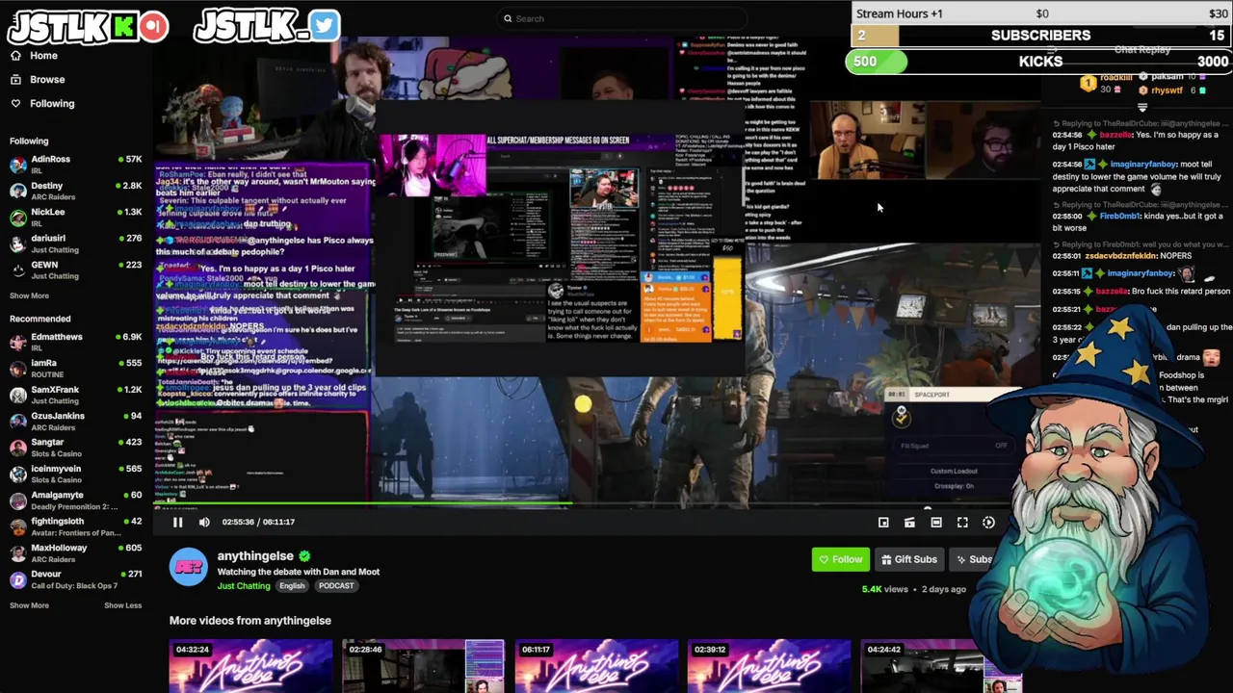Open GzusJankins channel avatar
The width and height of the screenshot is (1233, 693).
(x=17, y=422)
